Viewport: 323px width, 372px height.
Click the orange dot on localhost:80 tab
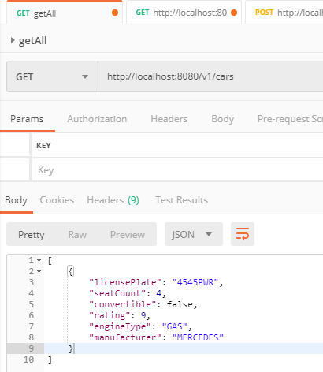[x=234, y=13]
